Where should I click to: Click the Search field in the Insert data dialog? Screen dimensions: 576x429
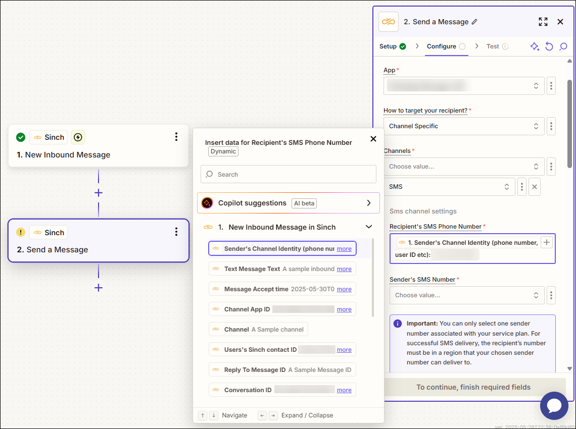coord(288,174)
